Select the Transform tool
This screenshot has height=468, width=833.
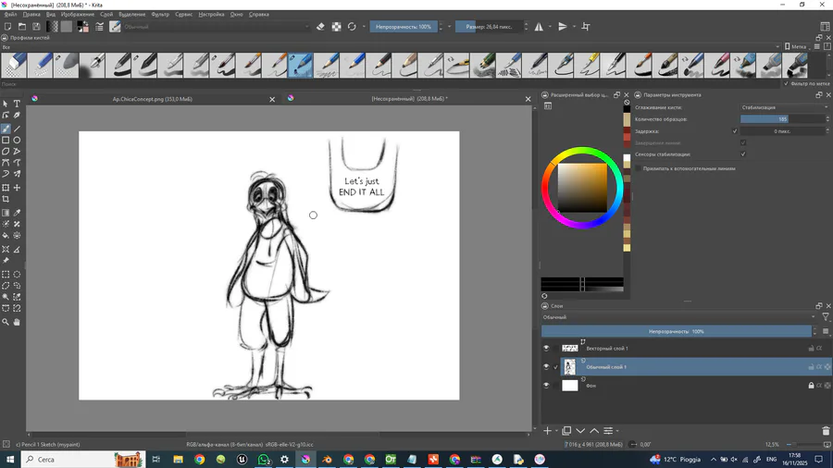point(6,188)
